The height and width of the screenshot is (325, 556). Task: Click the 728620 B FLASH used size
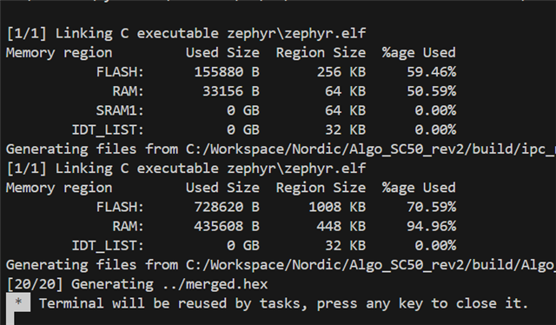pos(227,207)
